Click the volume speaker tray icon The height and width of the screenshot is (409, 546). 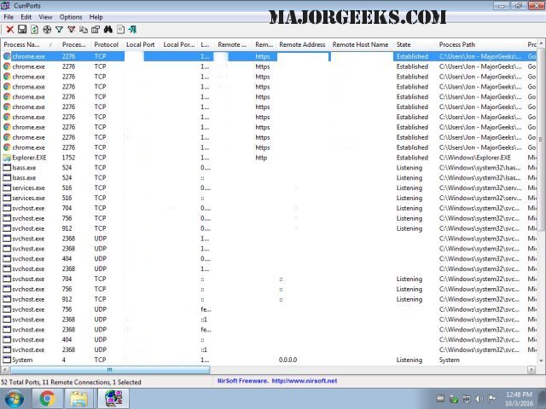pos(479,399)
